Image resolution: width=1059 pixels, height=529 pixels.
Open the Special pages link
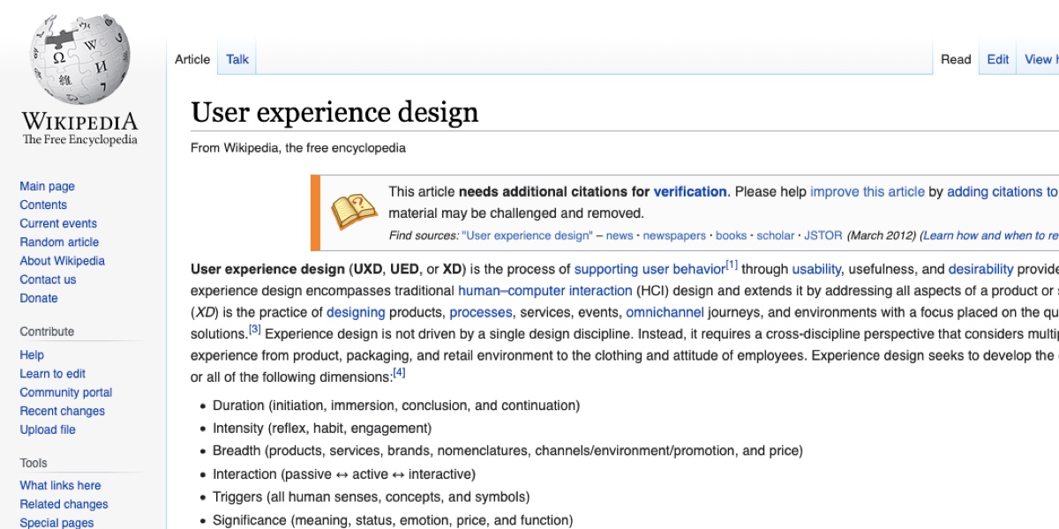[x=56, y=522]
